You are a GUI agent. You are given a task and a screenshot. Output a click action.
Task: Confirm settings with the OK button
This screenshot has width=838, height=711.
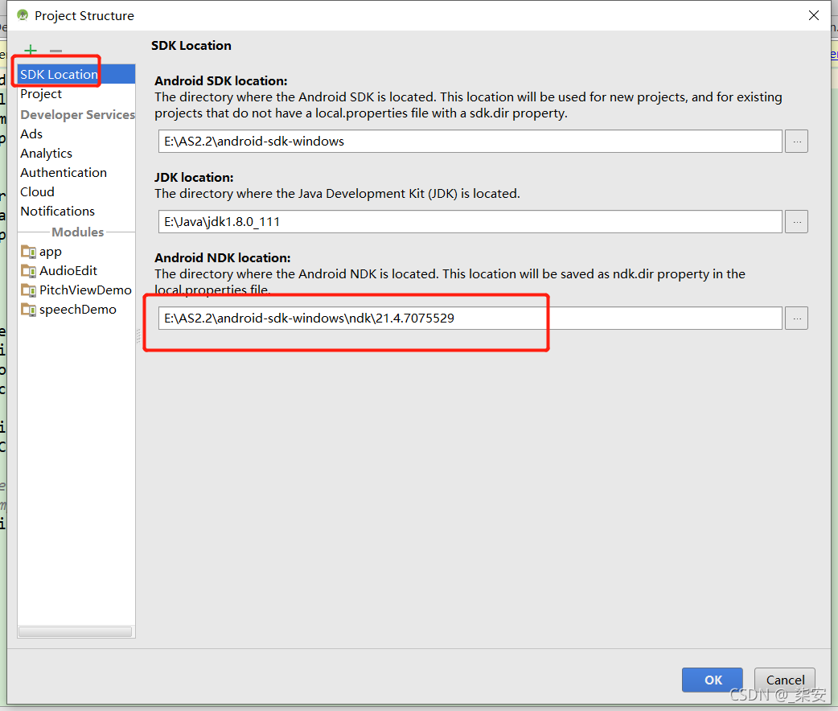(713, 680)
